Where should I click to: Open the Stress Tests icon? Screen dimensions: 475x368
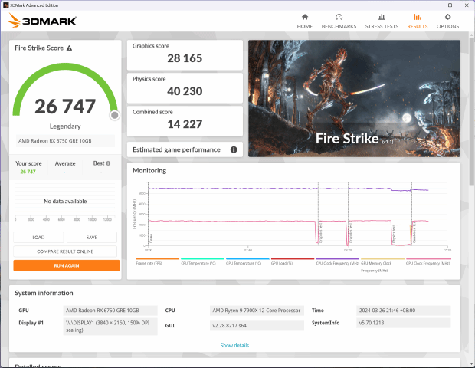tap(382, 17)
